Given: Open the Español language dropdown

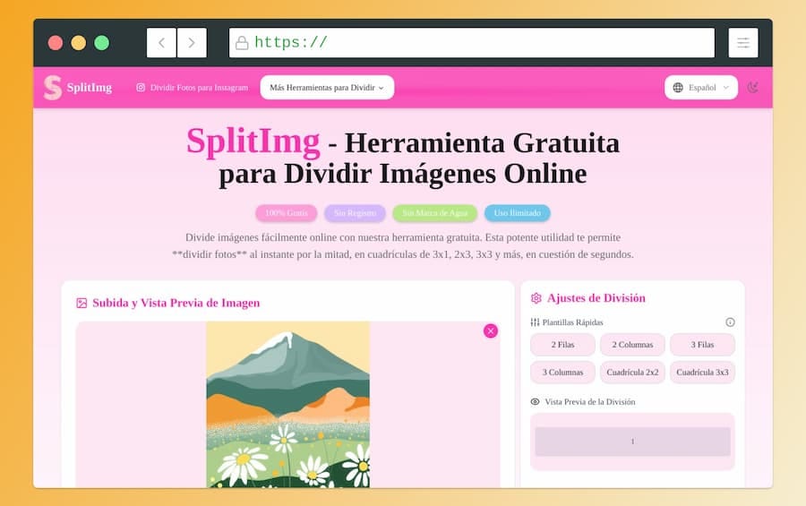Looking at the screenshot, I should [x=701, y=88].
